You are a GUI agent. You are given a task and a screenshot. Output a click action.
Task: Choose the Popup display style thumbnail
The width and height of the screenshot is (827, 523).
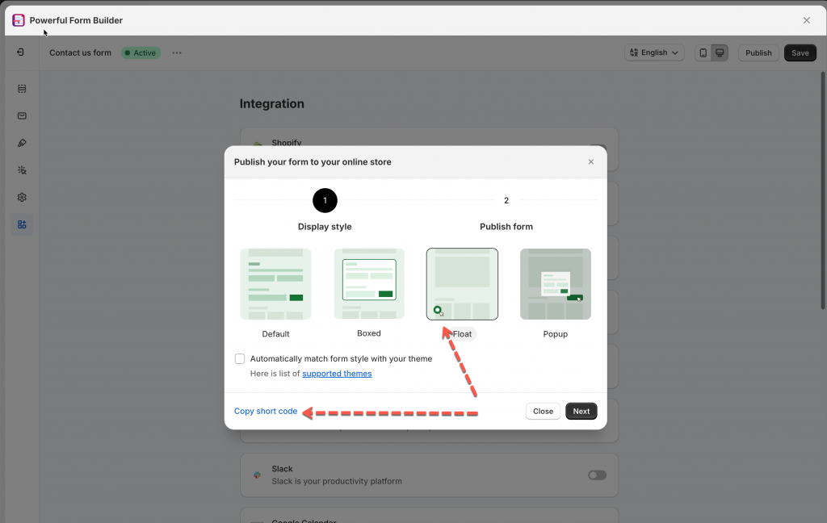click(555, 284)
